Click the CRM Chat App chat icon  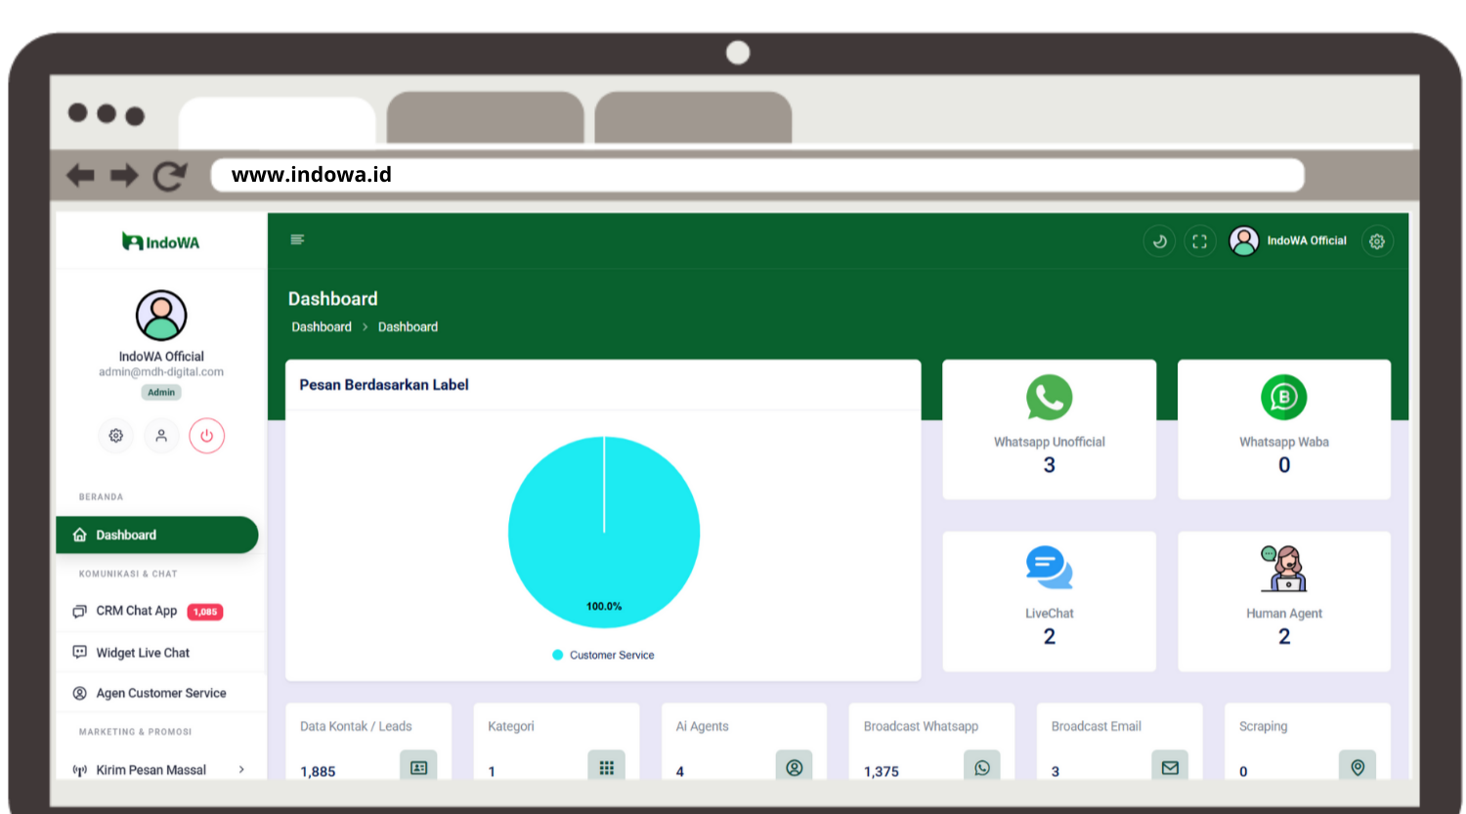pos(80,611)
